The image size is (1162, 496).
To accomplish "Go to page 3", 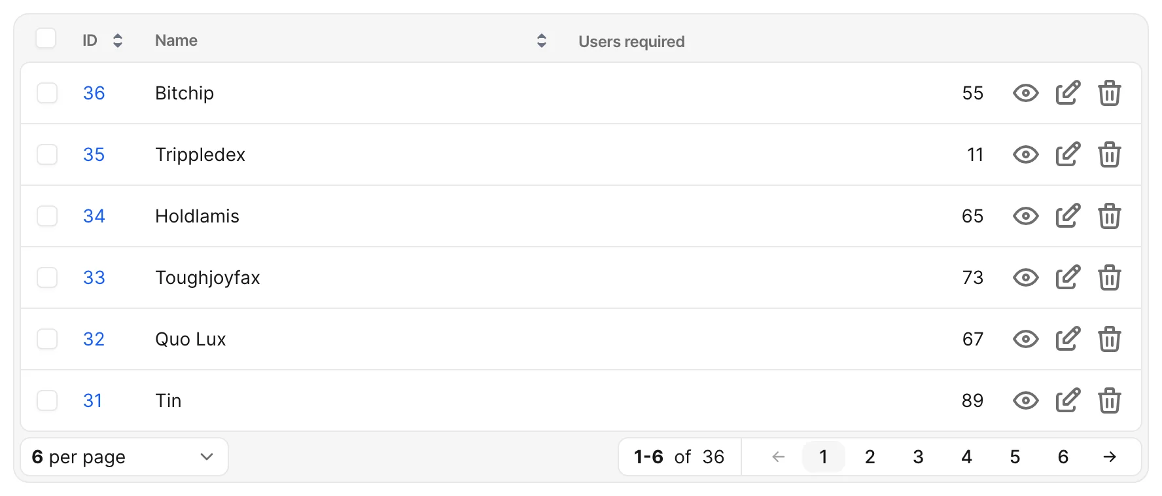I will (x=919, y=457).
